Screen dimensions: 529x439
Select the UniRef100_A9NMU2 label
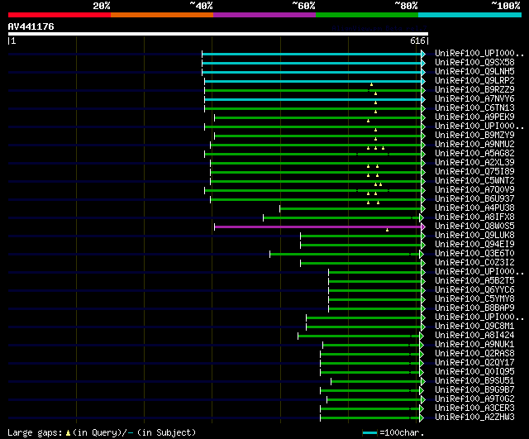[x=474, y=145]
